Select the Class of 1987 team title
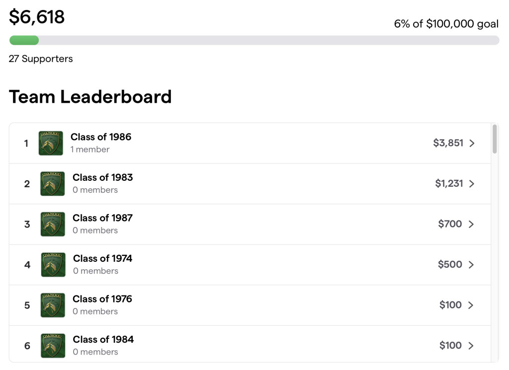 pos(102,218)
